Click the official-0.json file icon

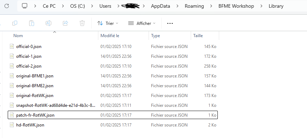12,47
